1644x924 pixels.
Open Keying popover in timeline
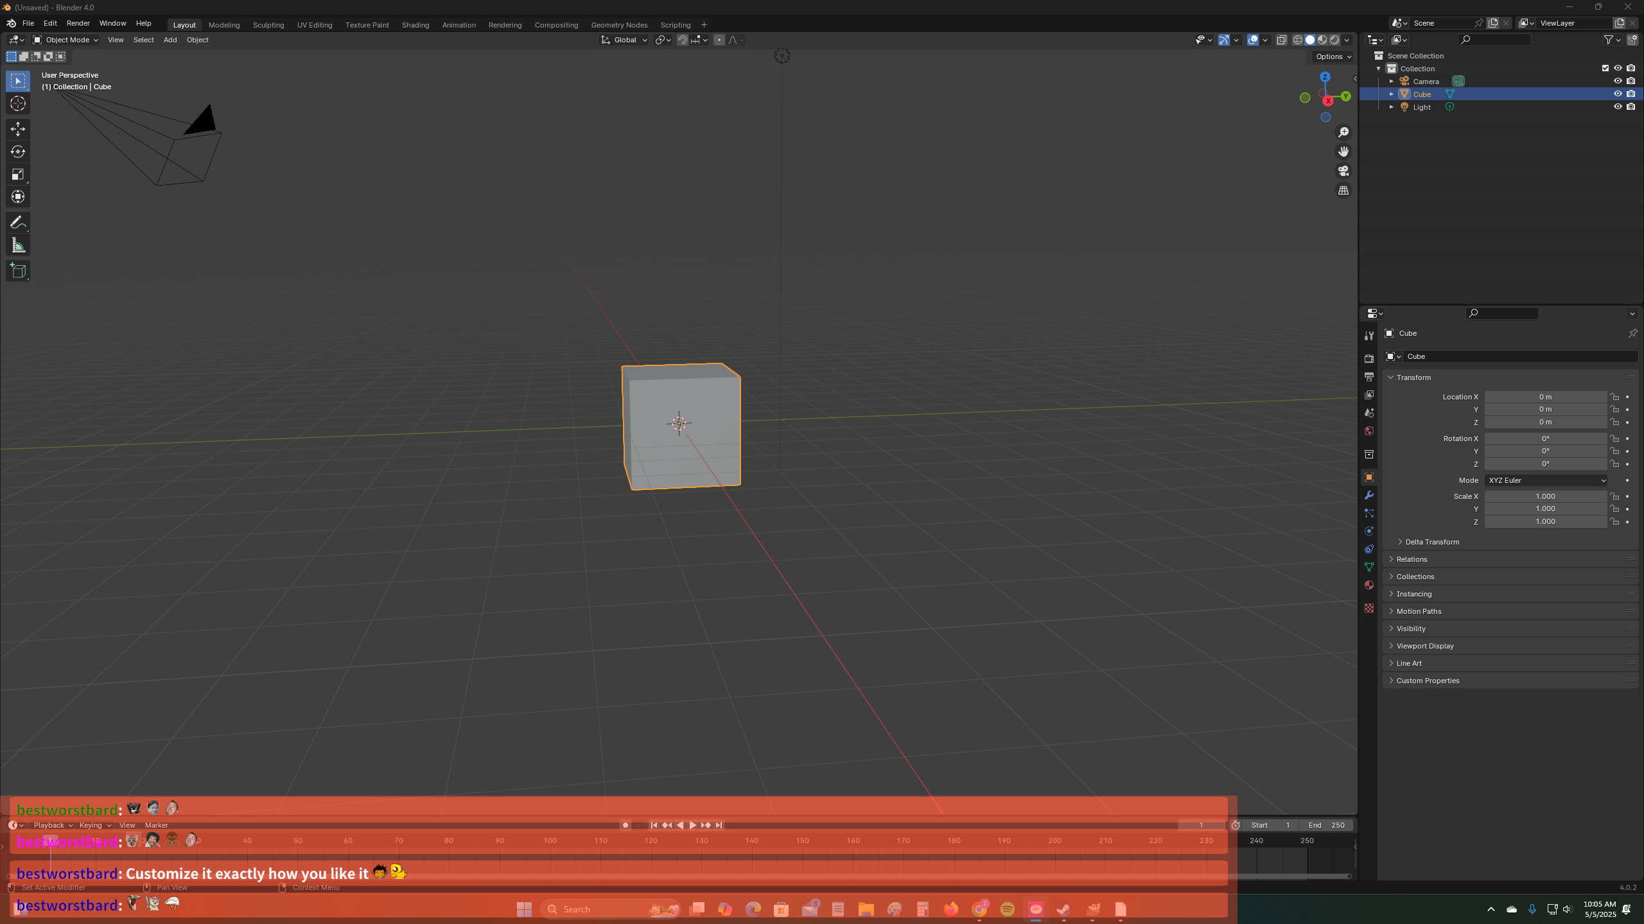(x=95, y=825)
